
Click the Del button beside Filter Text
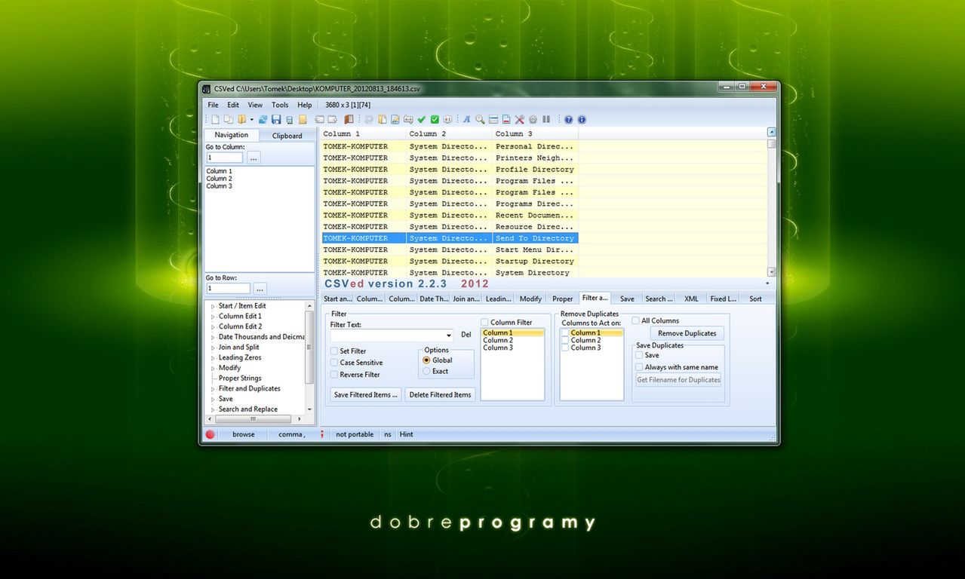[466, 335]
